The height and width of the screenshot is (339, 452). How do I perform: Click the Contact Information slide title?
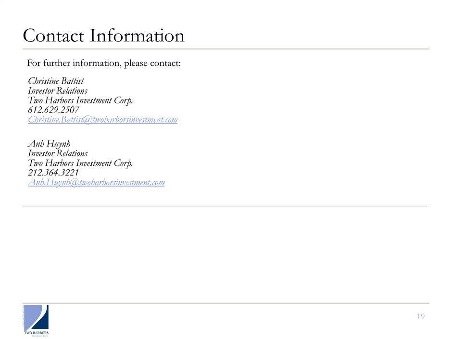click(103, 36)
